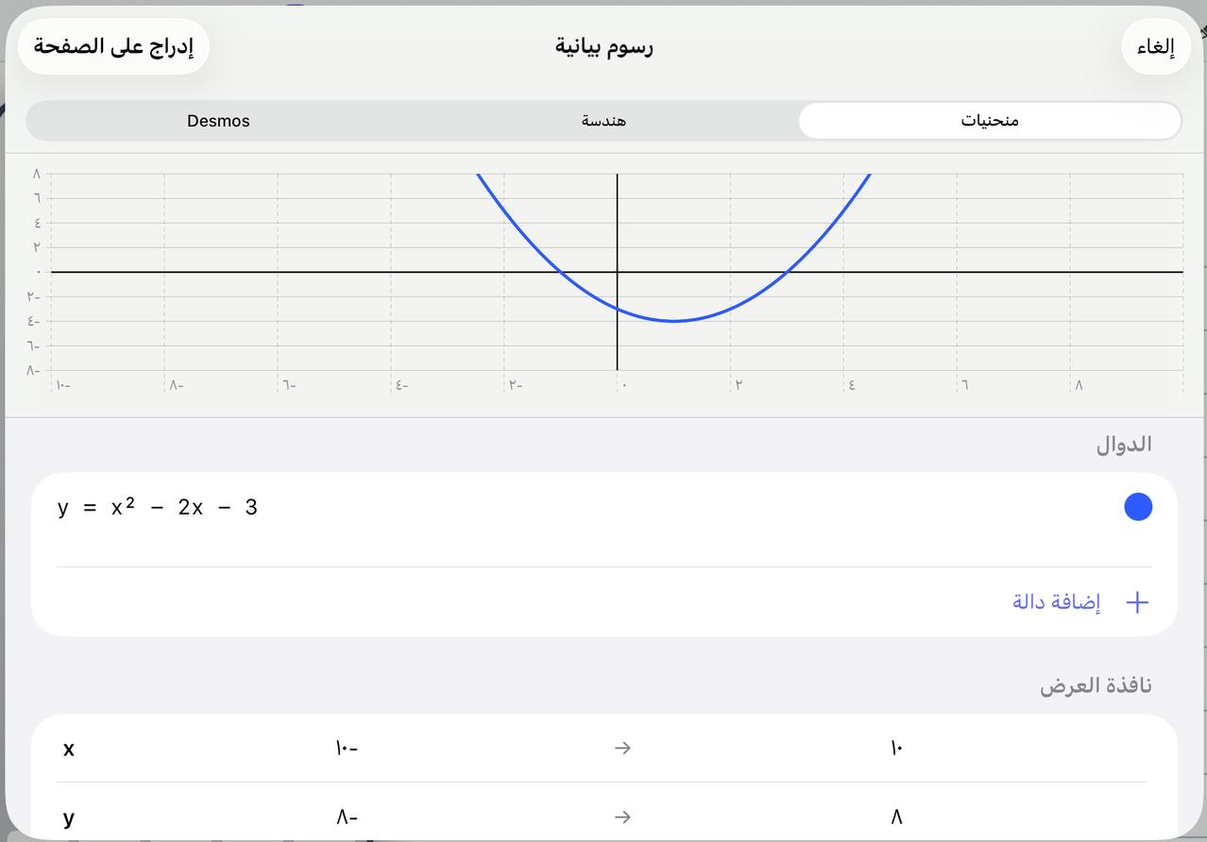Tap the y label in view window
Screen dimensions: 1207x842
point(69,818)
